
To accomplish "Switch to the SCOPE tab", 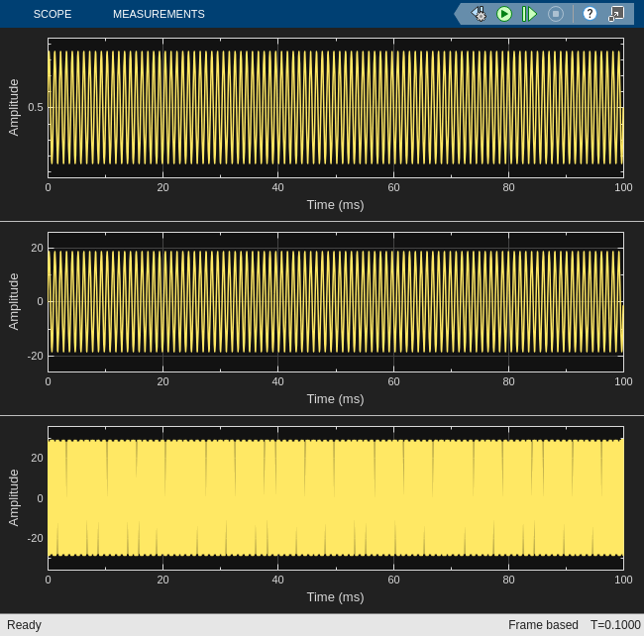I will point(53,14).
